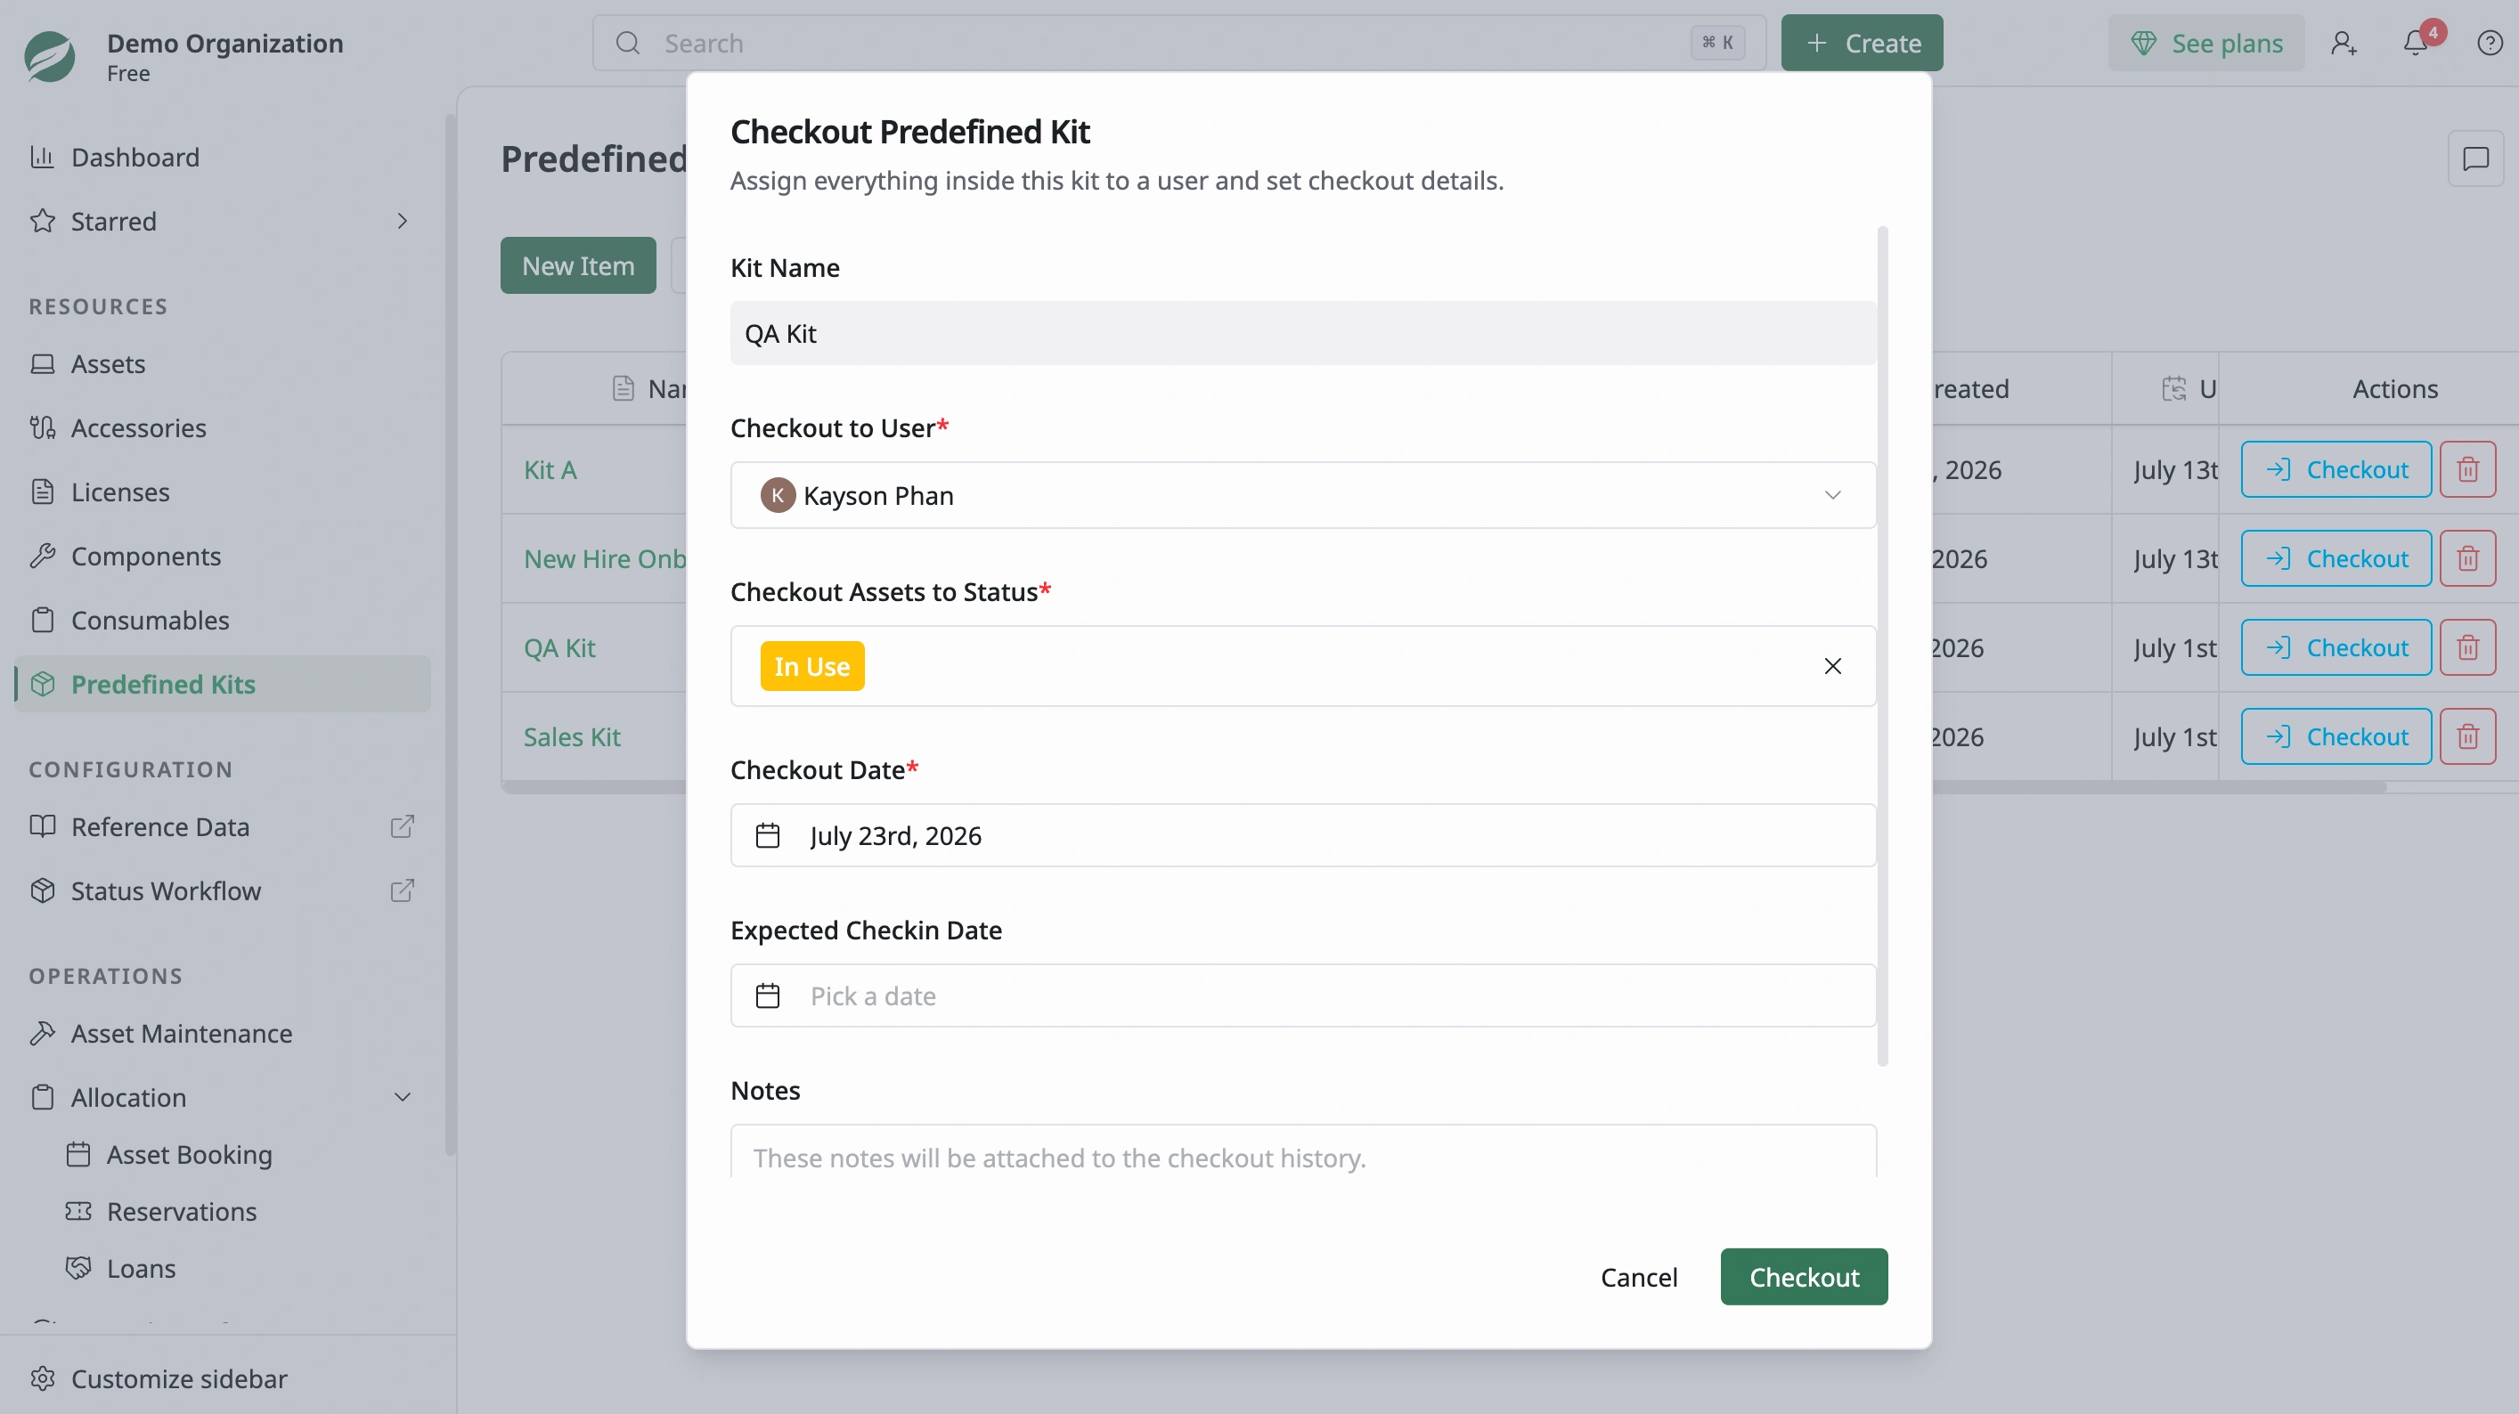Click the Actions column header

coord(2393,388)
